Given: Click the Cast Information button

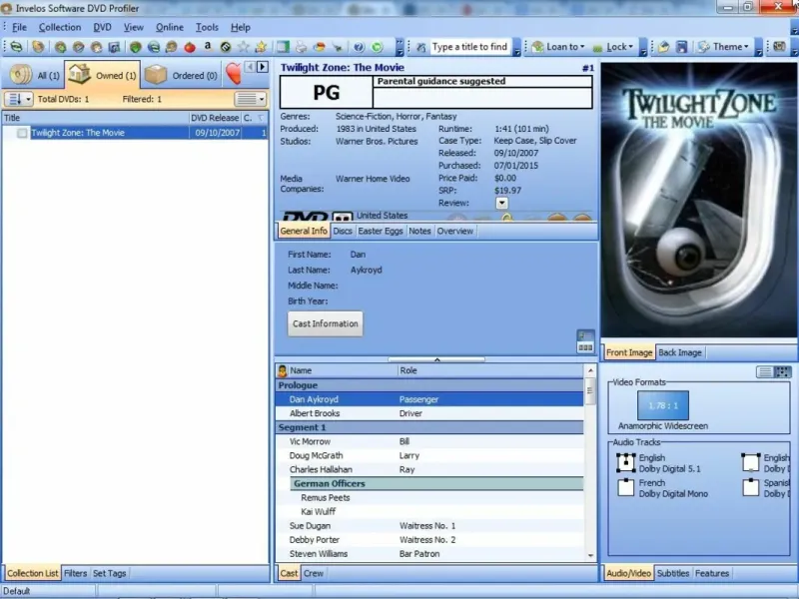Looking at the screenshot, I should (x=326, y=323).
